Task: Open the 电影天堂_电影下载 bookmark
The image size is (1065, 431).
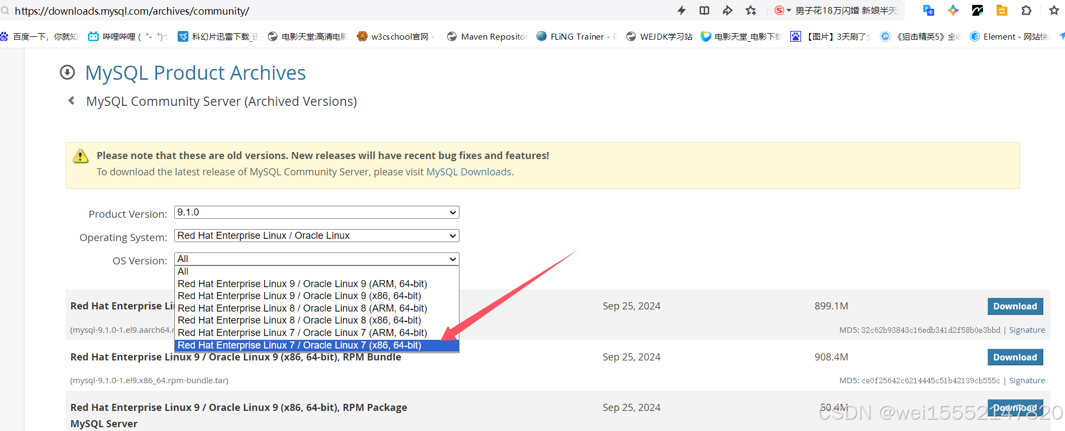Action: [741, 36]
